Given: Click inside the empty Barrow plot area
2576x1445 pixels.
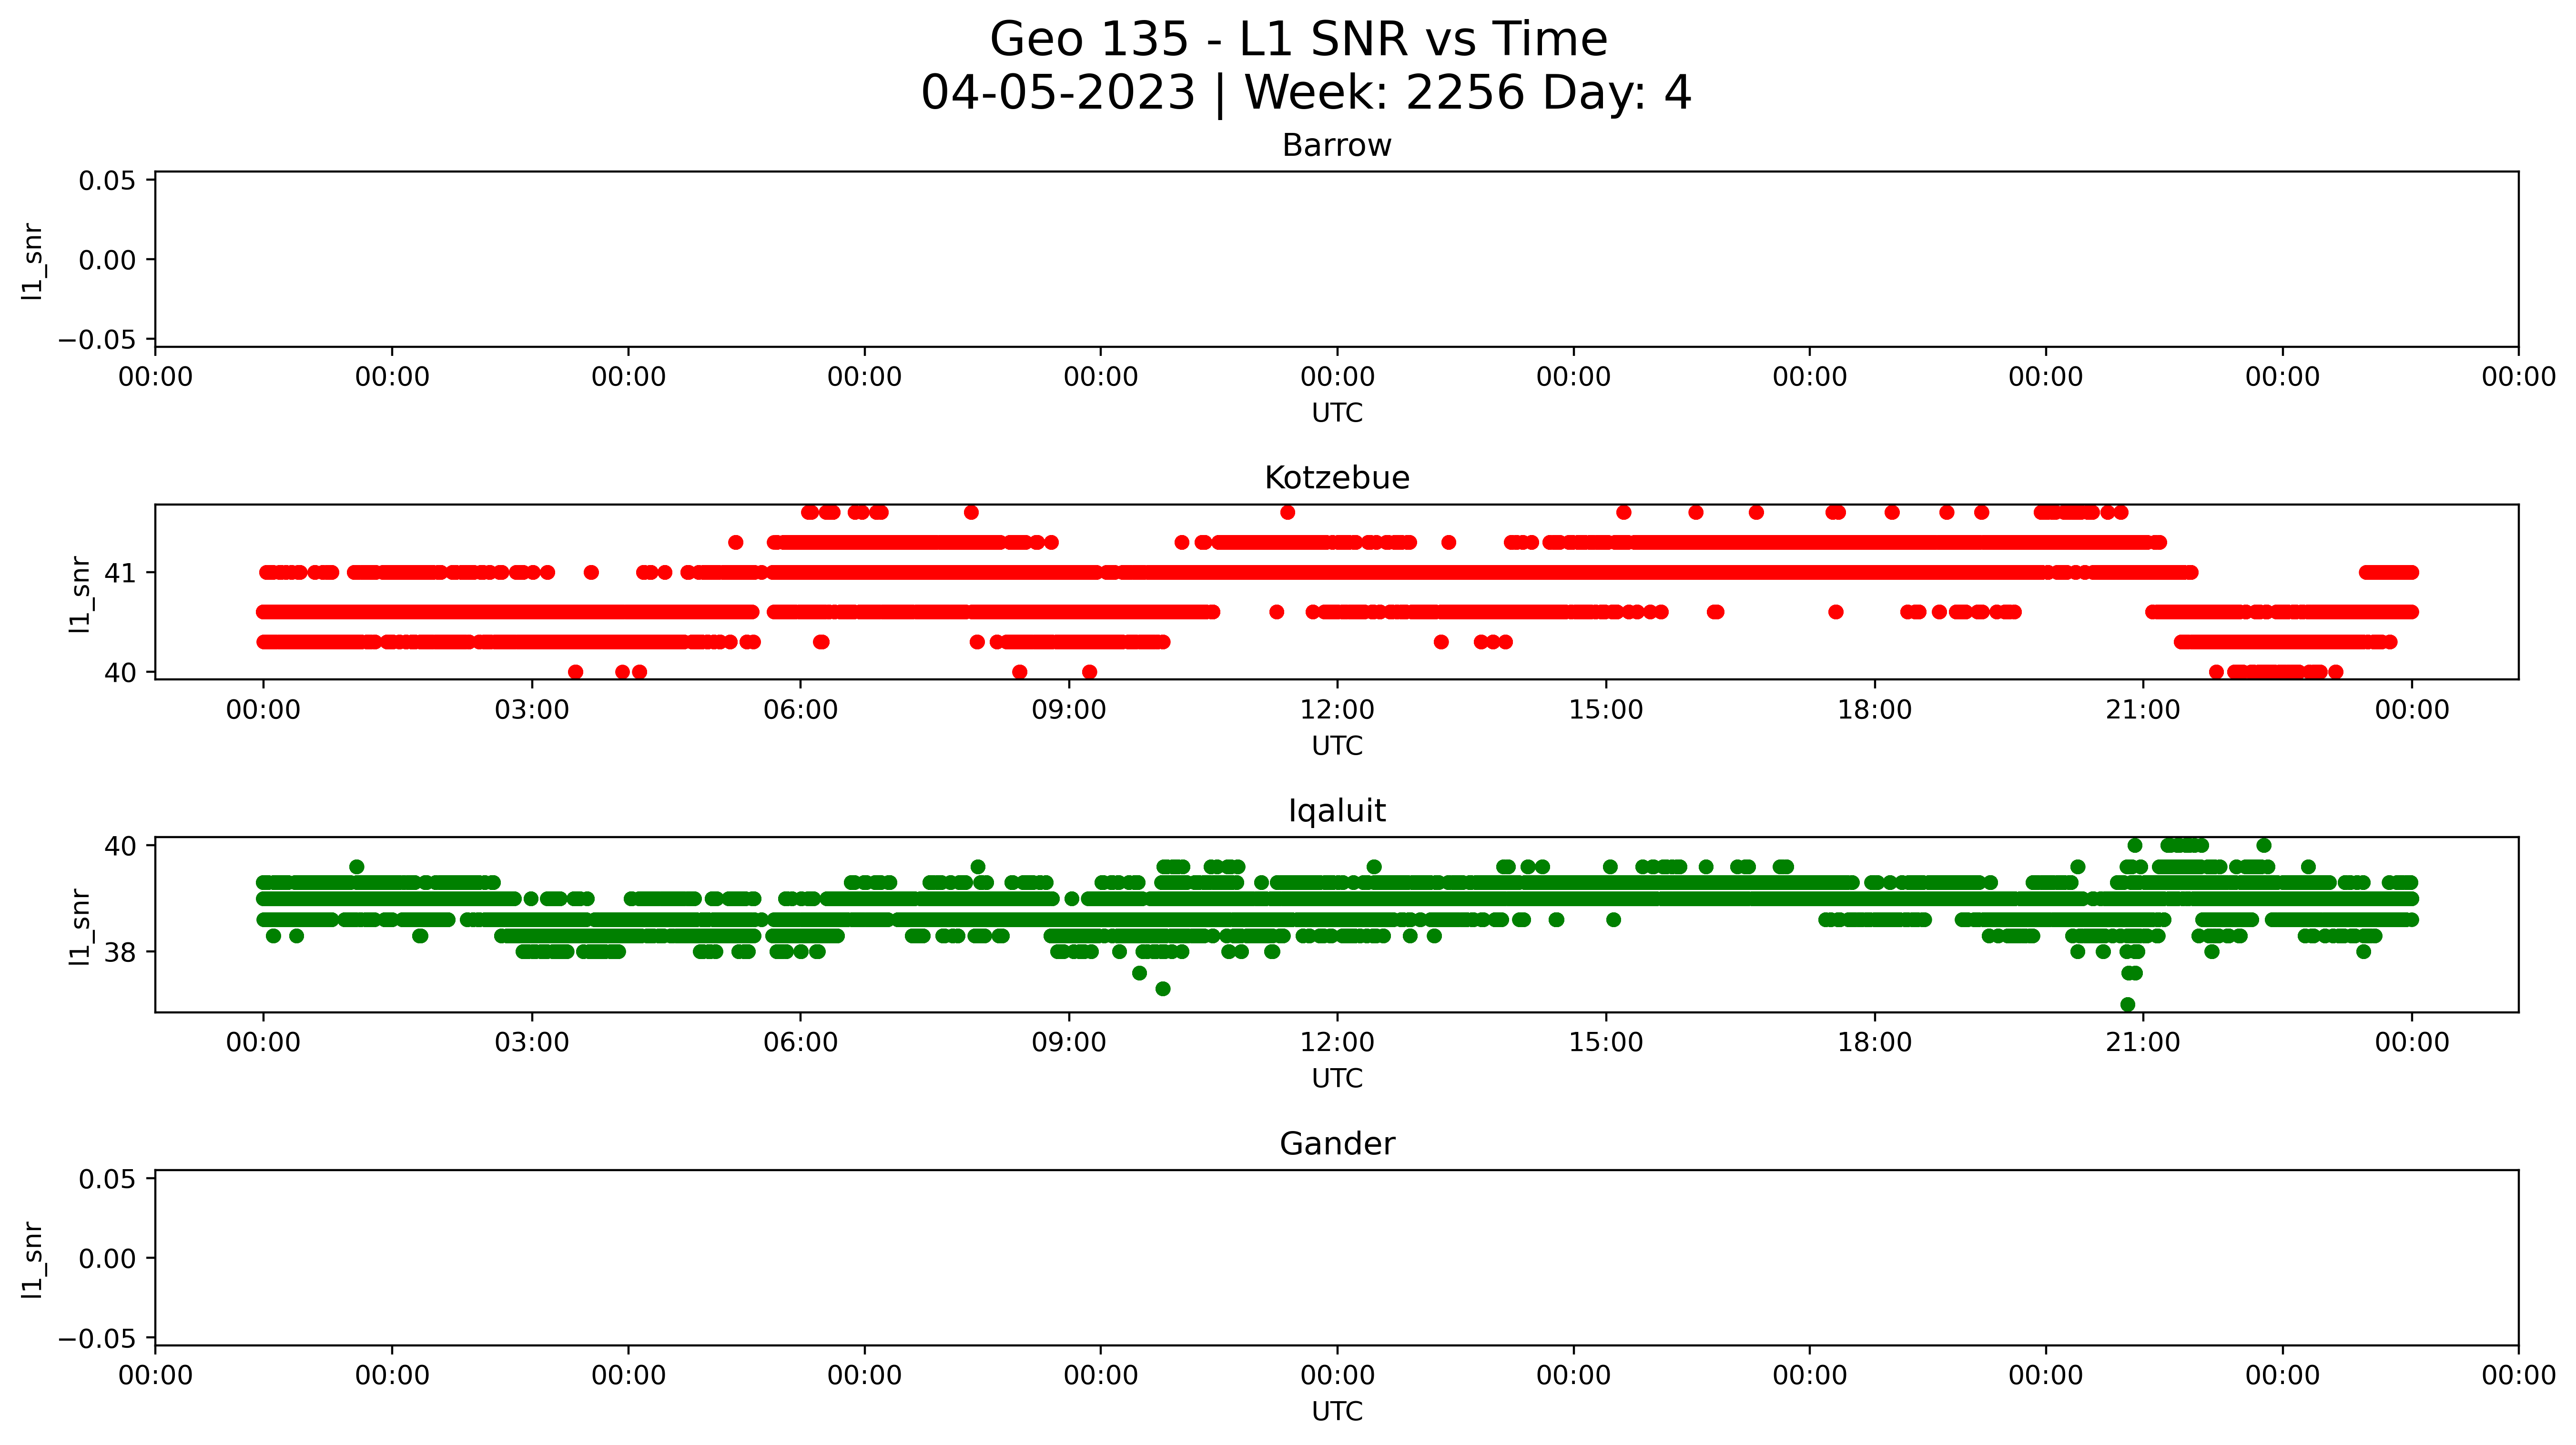Looking at the screenshot, I should pyautogui.click(x=1336, y=259).
